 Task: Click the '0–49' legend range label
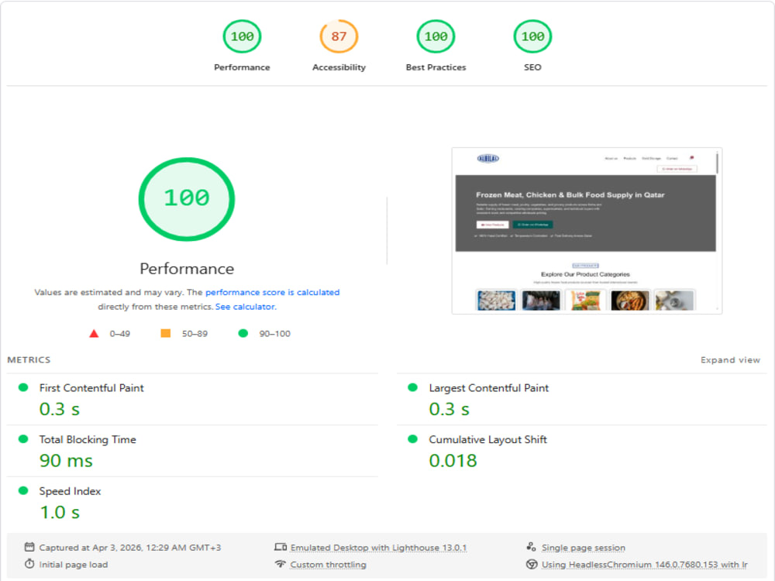click(x=119, y=333)
